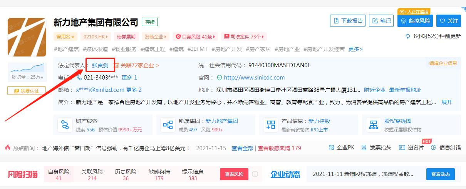Click 编辑企业信息 edit company info
This screenshot has height=189, width=466.
tap(443, 63)
